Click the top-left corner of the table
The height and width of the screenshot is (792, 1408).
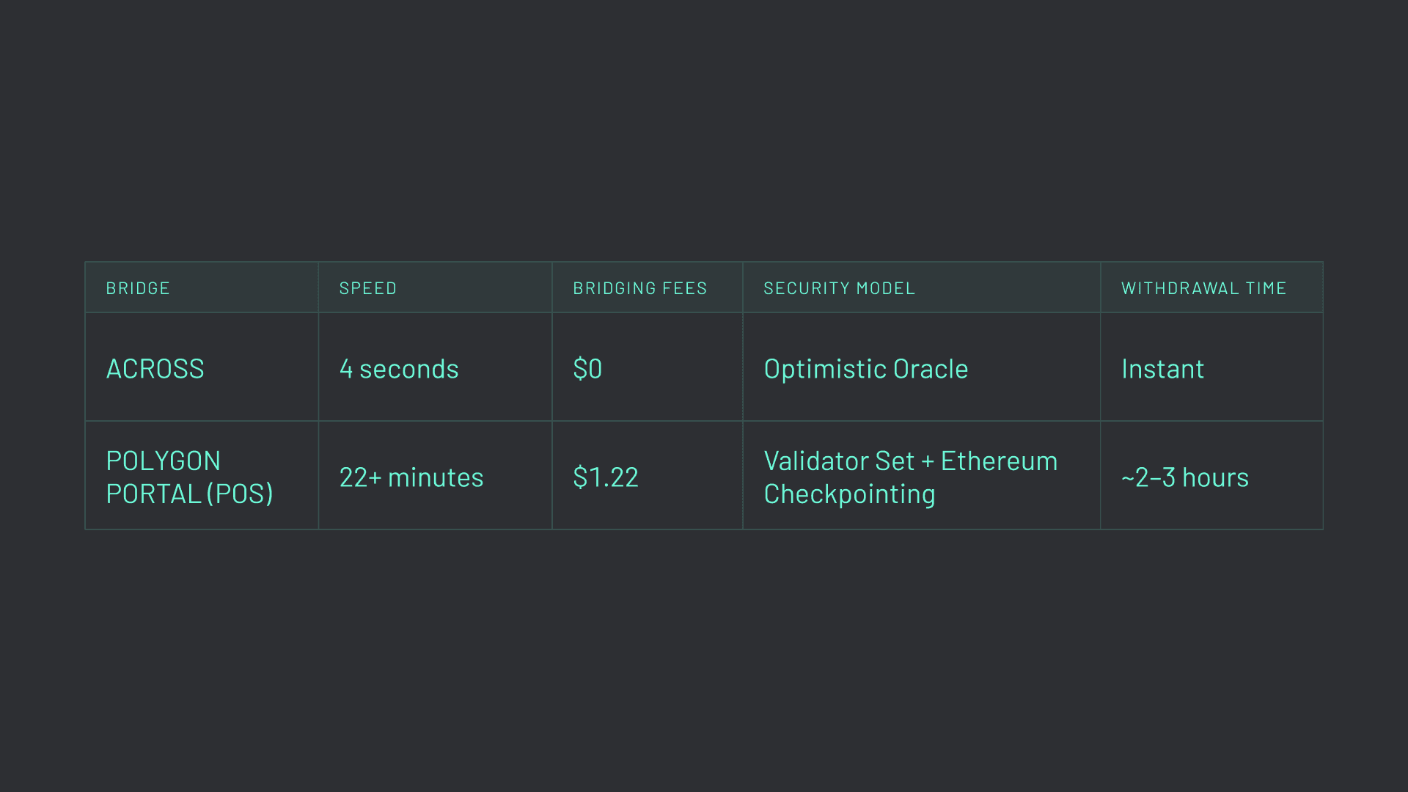[x=86, y=263]
